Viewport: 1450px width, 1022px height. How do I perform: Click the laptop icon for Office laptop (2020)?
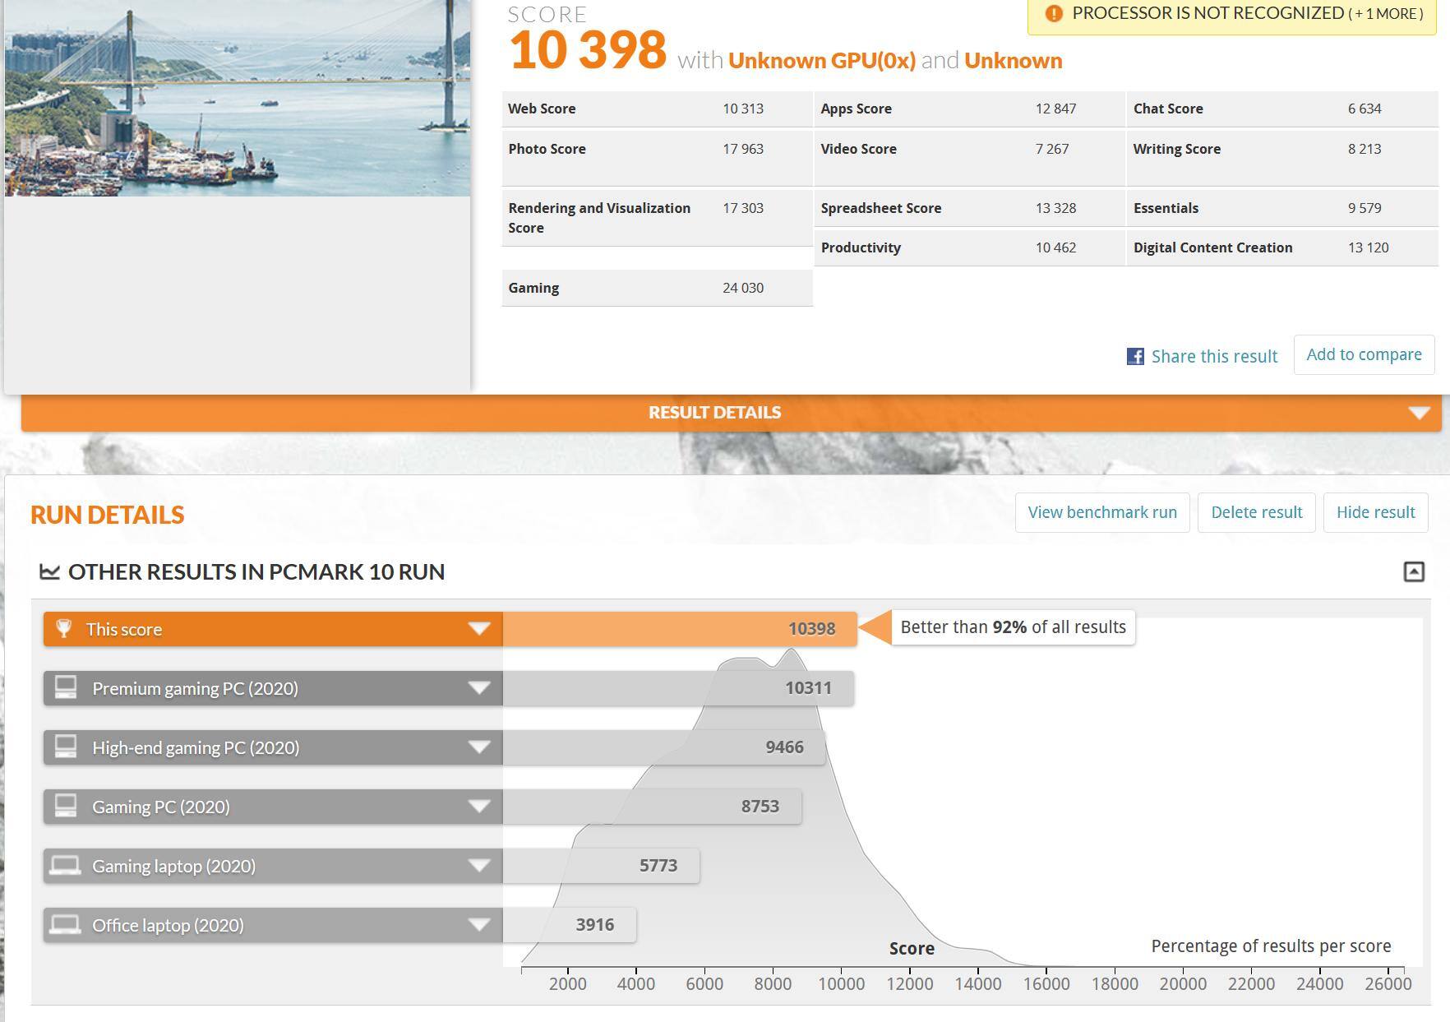(x=66, y=924)
